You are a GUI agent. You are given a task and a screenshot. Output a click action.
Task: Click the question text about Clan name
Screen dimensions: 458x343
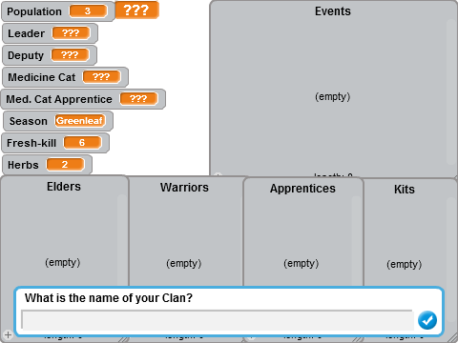[x=109, y=298]
